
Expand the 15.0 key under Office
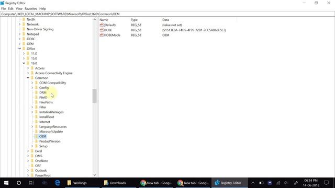(24, 58)
